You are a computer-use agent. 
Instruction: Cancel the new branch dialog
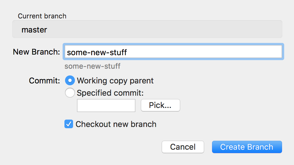(183, 147)
